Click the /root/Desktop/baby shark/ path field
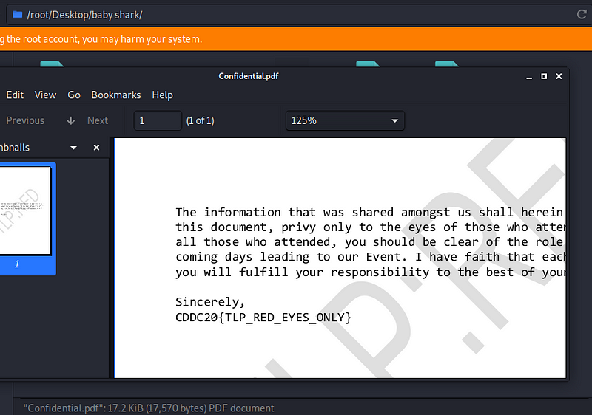The width and height of the screenshot is (592, 415). pos(298,15)
